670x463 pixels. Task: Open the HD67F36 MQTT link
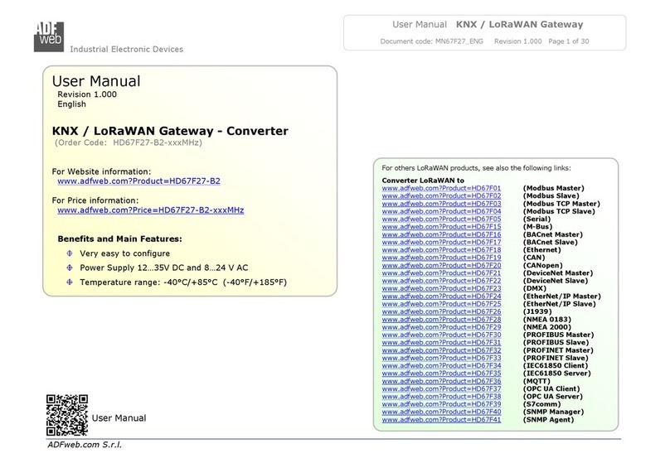[x=441, y=381]
